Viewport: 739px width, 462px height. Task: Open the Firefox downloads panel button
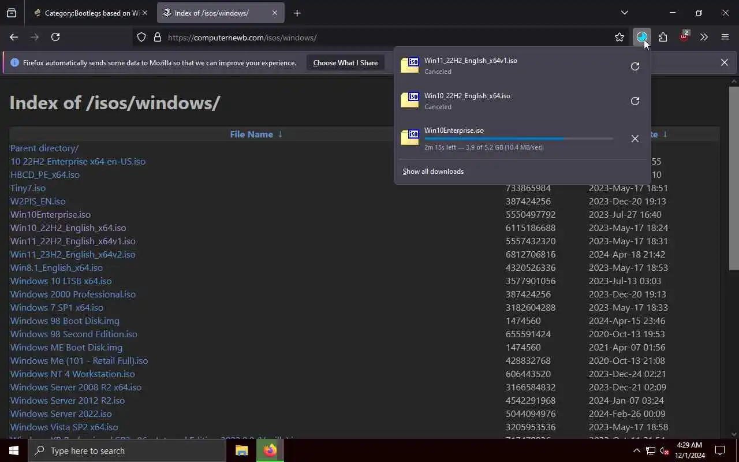click(641, 37)
